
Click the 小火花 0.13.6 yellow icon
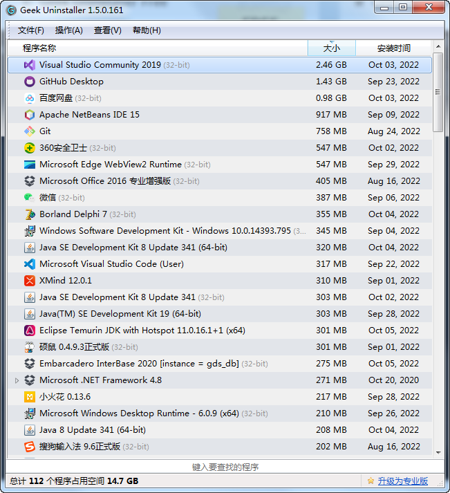30,397
